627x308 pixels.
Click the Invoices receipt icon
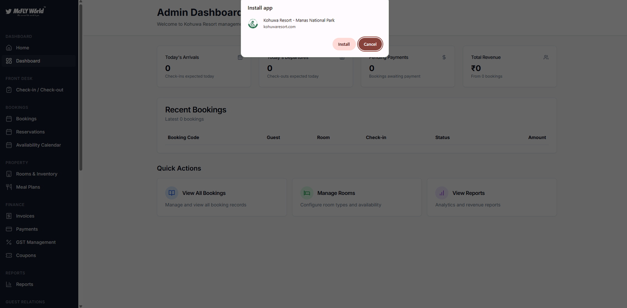click(x=9, y=216)
